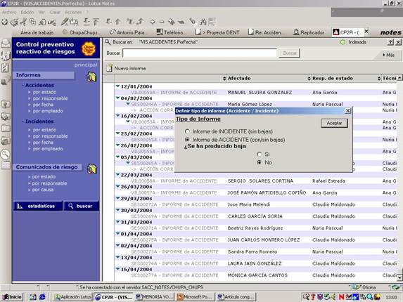This screenshot has width=403, height=302.
Task: Select Informe de ACCIDENTE (con/sin bajas)
Action: click(187, 140)
